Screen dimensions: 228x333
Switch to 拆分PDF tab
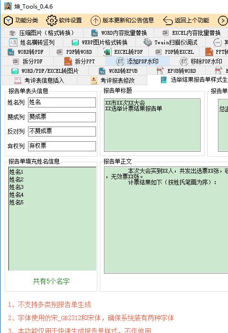point(27,61)
